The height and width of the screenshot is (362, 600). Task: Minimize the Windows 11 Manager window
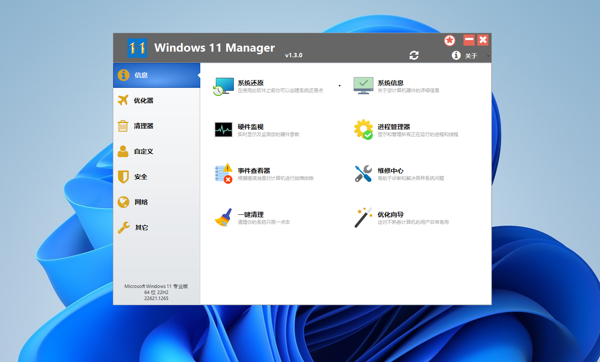pos(469,40)
